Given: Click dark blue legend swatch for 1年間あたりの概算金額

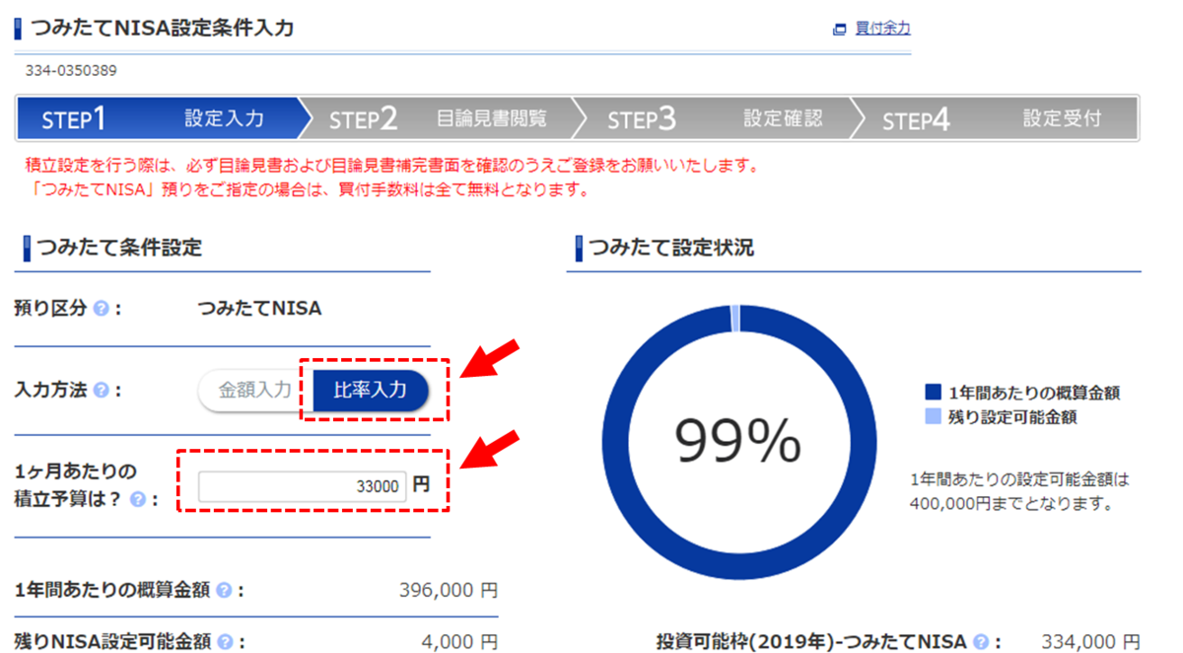Looking at the screenshot, I should tap(933, 393).
